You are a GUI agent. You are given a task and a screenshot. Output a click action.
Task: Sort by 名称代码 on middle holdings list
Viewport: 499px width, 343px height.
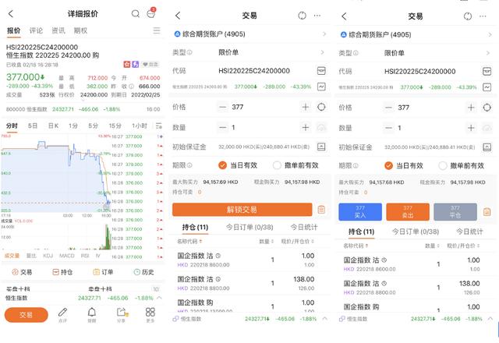tap(189, 242)
